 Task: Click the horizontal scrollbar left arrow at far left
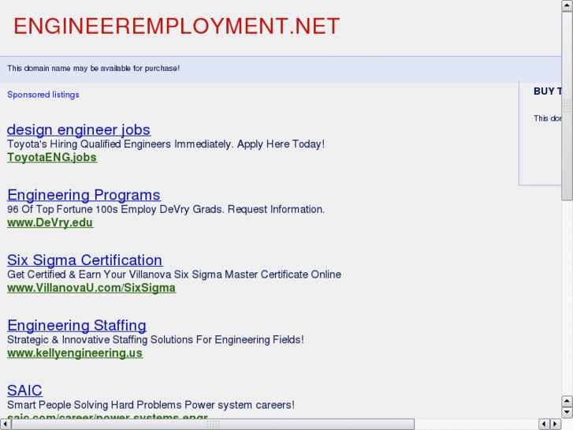click(6, 424)
